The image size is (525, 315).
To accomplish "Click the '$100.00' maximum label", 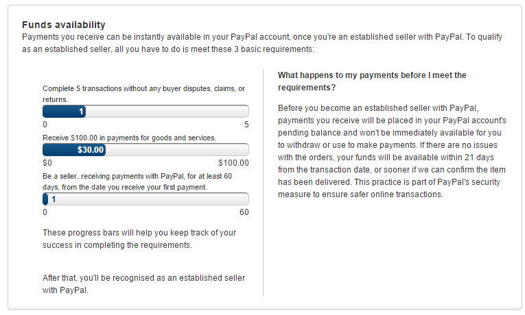I will point(233,163).
